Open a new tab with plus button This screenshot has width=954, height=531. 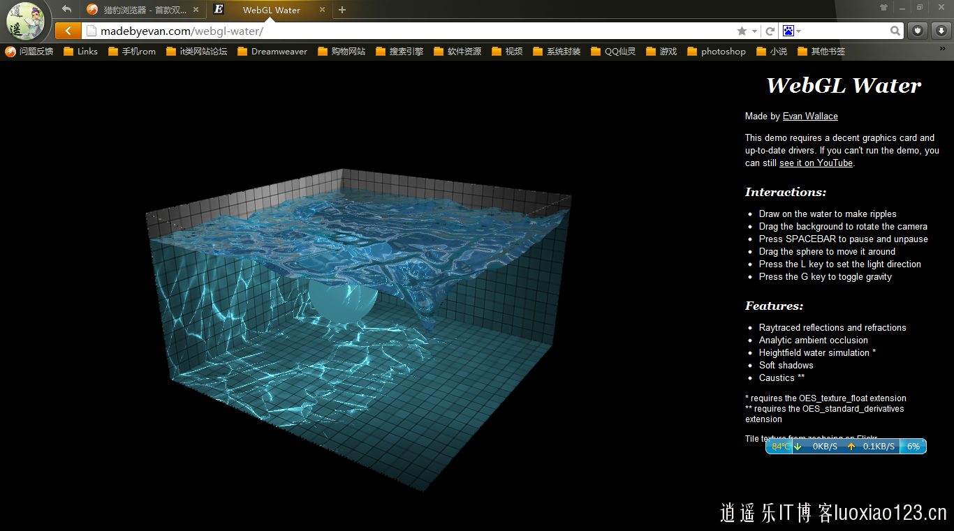point(342,10)
